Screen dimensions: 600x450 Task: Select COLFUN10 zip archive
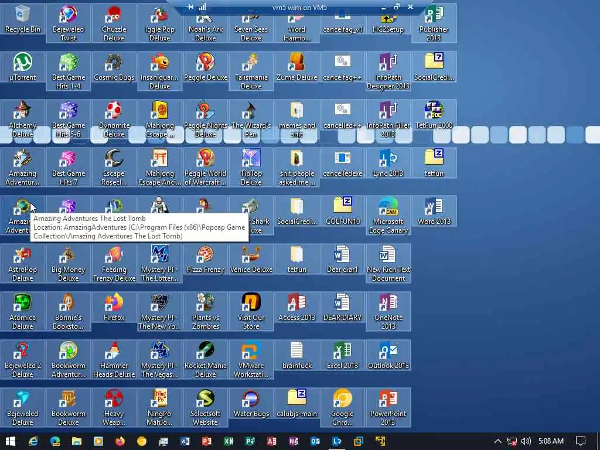(342, 211)
